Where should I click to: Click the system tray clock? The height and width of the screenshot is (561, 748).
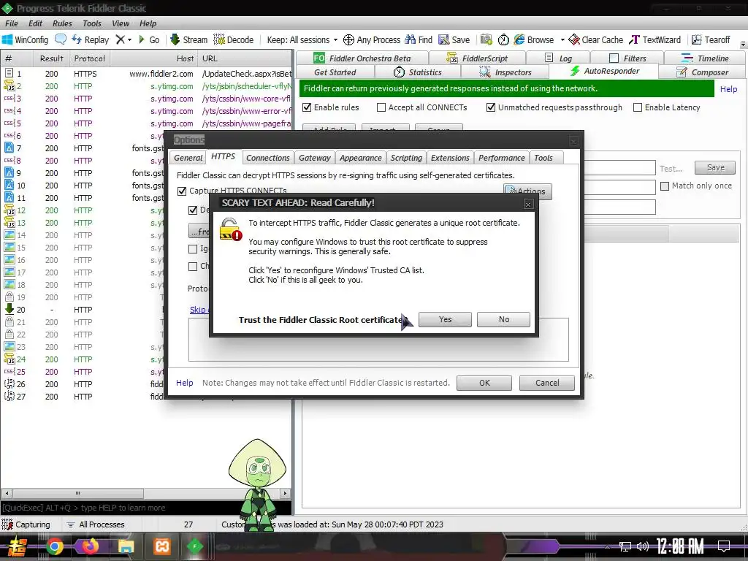[x=680, y=546]
